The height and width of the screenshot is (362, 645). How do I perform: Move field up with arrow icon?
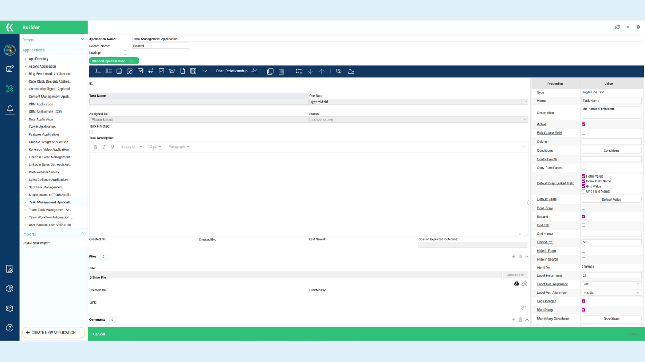click(x=321, y=71)
